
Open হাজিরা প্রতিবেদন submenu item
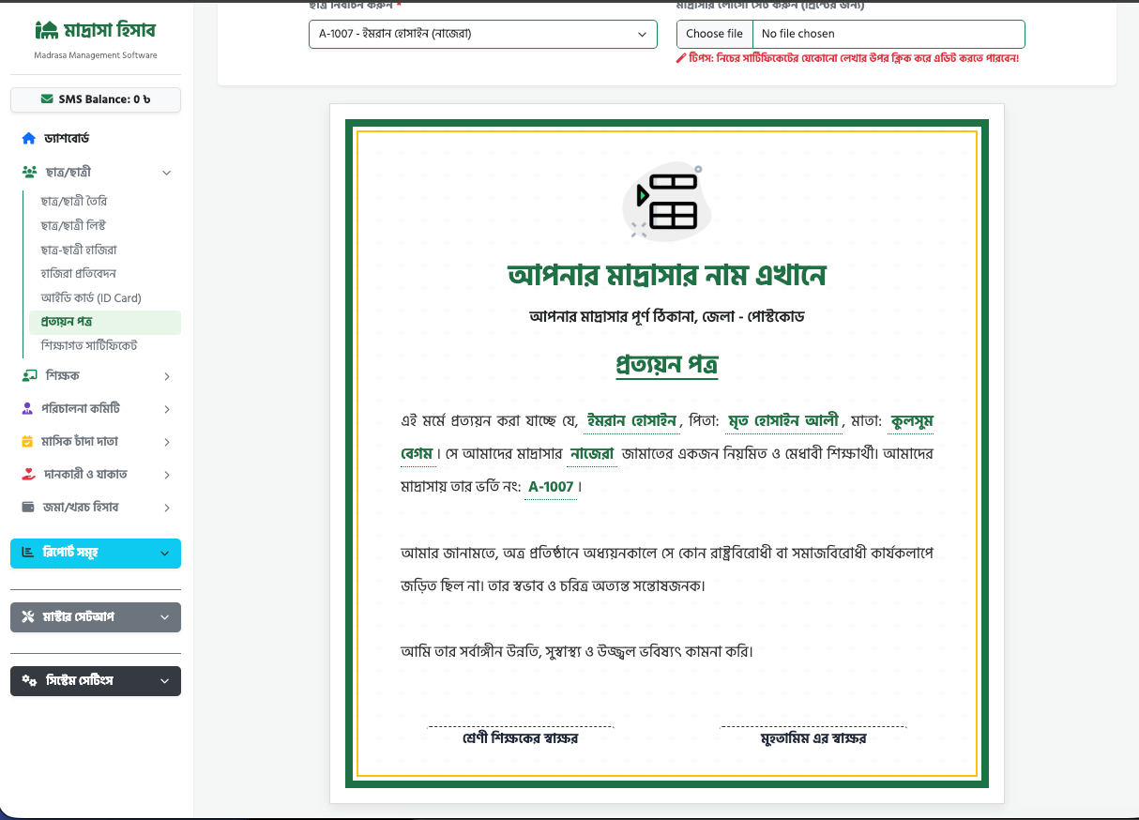pos(78,274)
